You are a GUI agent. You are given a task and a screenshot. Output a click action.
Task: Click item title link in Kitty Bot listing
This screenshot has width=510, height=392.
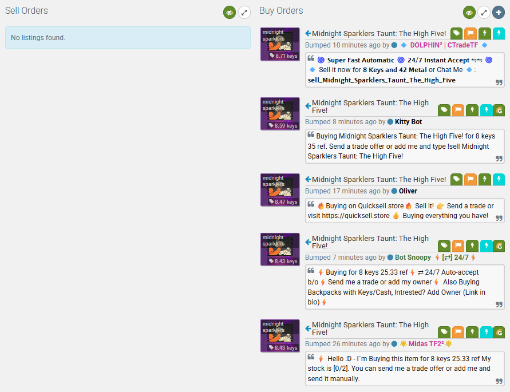pyautogui.click(x=370, y=106)
